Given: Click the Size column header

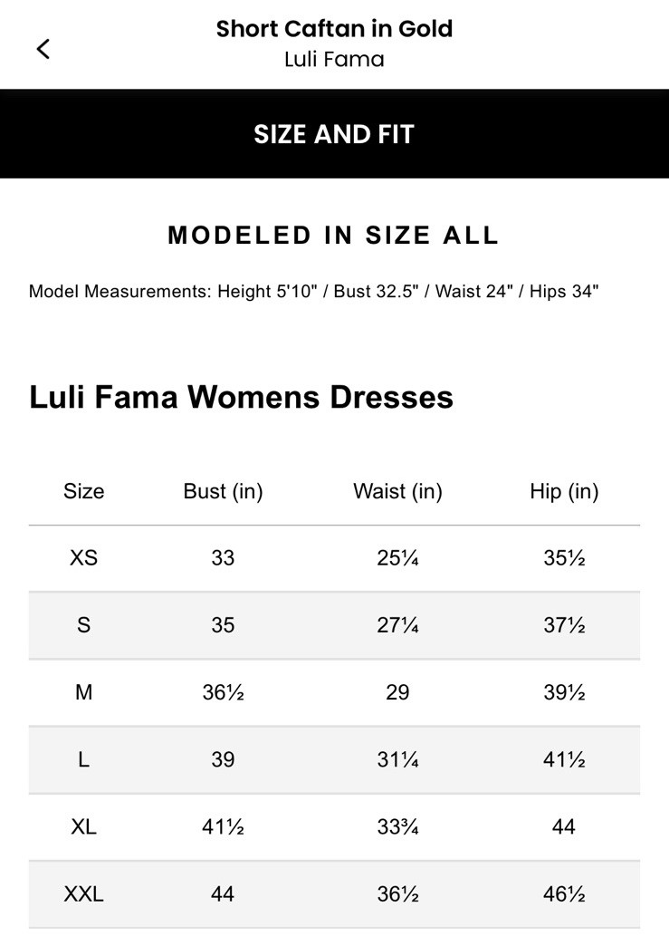Looking at the screenshot, I should 83,491.
